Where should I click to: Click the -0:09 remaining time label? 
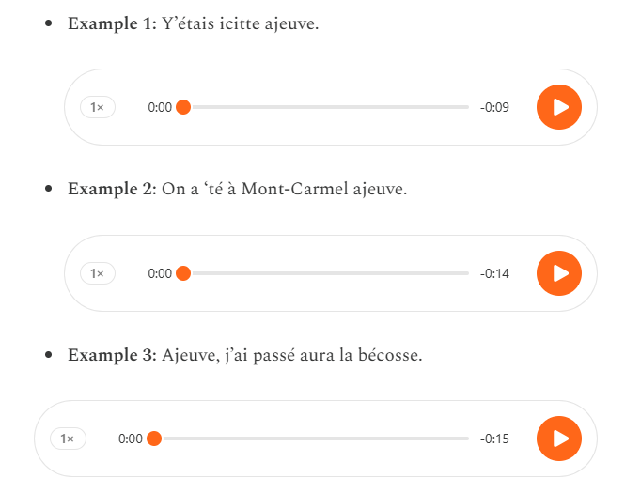click(494, 107)
